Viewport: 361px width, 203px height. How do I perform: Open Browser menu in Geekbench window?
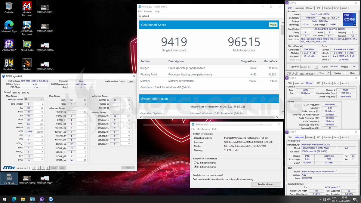(x=148, y=11)
